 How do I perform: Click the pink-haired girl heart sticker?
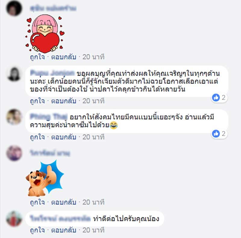45,34
